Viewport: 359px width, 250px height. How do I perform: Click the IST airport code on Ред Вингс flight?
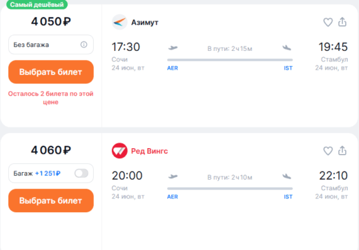(288, 197)
